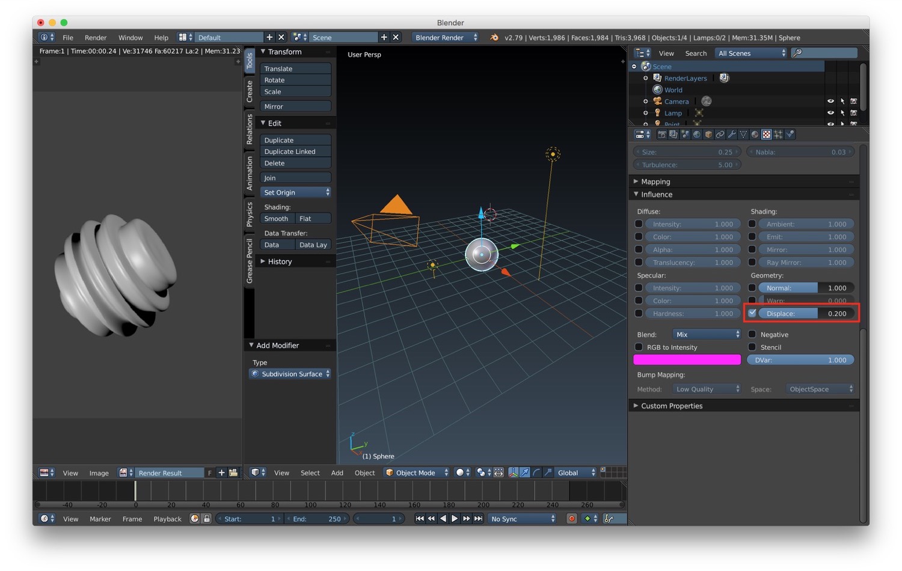Open the Scene properties tab
The image size is (902, 571).
coord(685,135)
